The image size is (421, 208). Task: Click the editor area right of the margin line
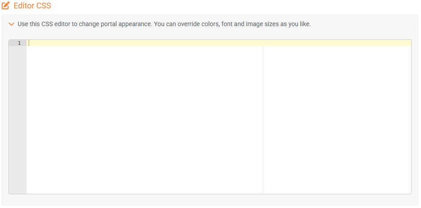point(337,119)
